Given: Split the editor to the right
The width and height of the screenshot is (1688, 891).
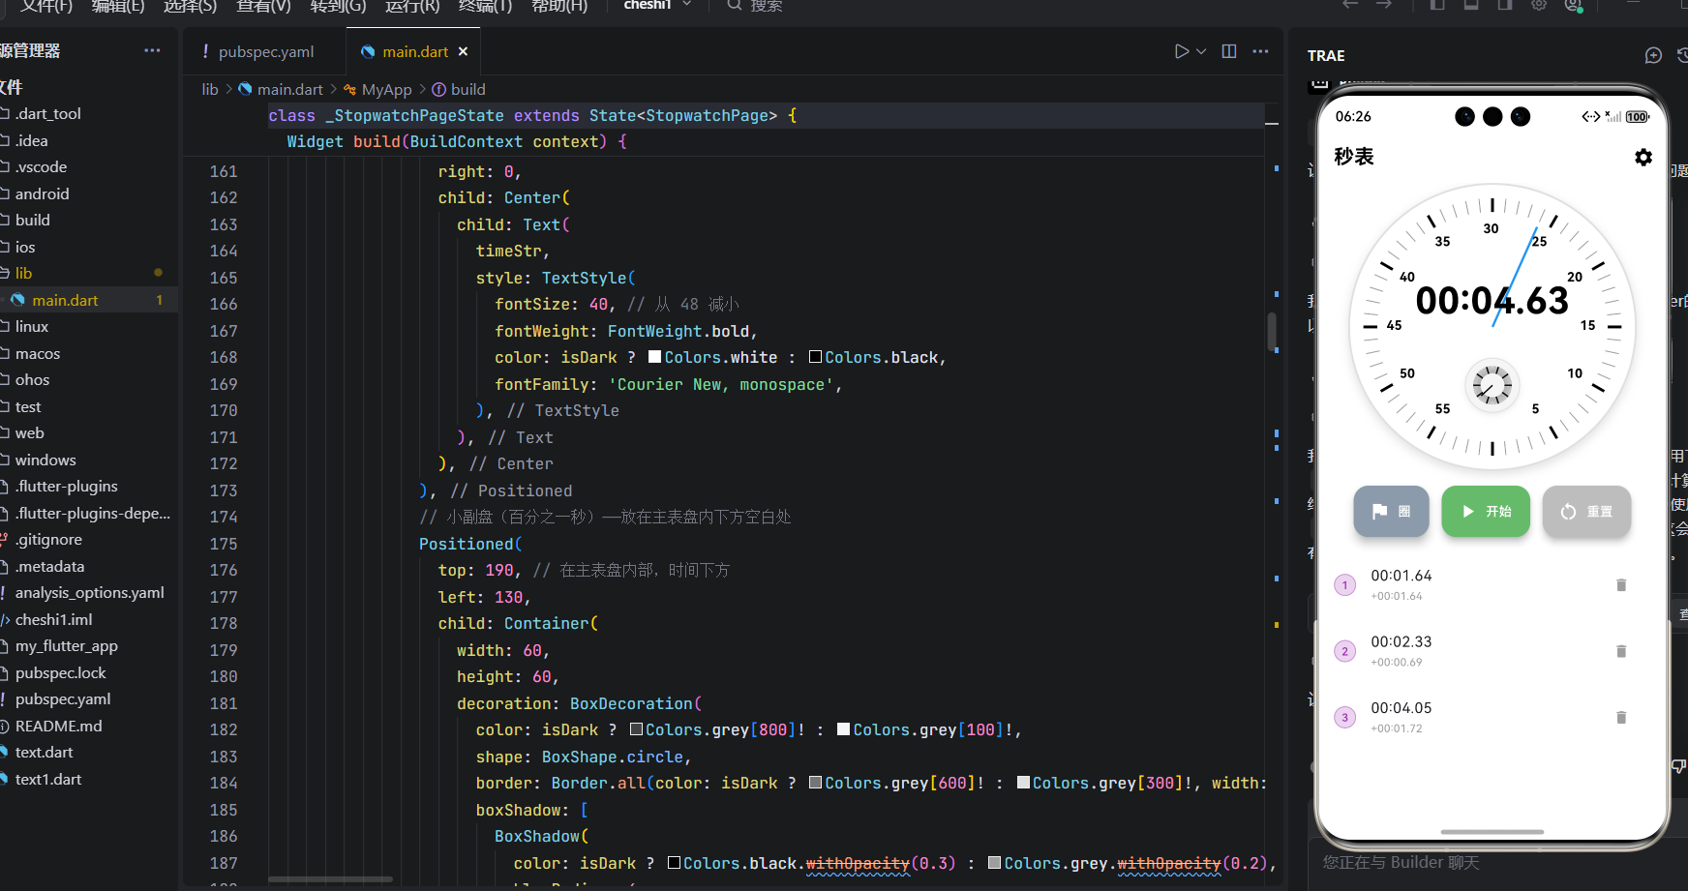Looking at the screenshot, I should 1229,51.
